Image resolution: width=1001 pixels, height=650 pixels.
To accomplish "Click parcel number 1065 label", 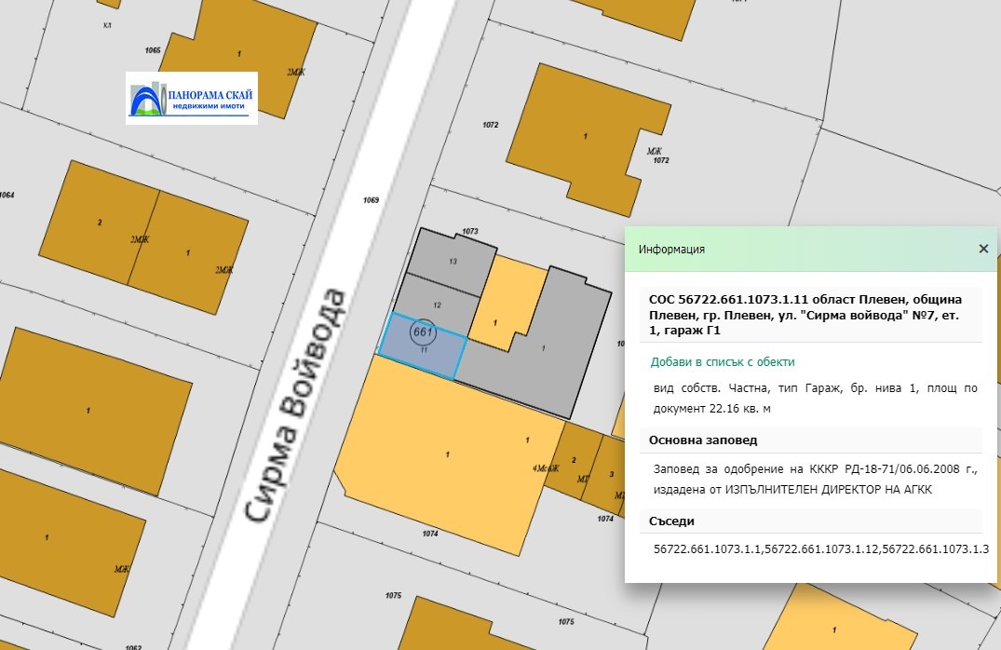I will [153, 49].
